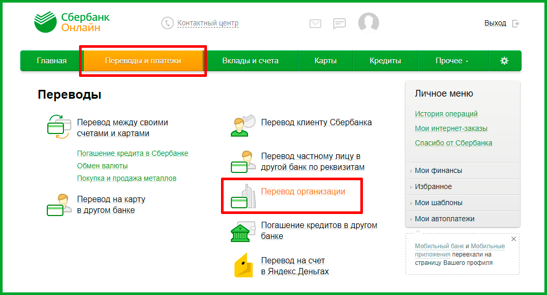This screenshot has height=295, width=547.
Task: Open История операций link
Action: (x=446, y=114)
